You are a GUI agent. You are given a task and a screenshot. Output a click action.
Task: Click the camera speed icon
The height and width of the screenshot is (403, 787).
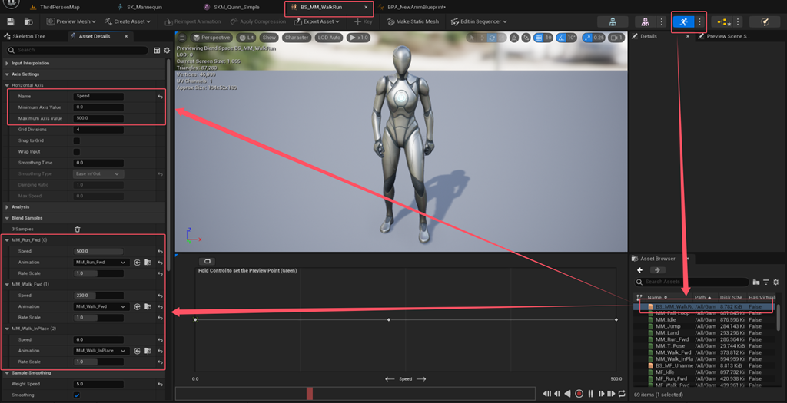pyautogui.click(x=616, y=38)
